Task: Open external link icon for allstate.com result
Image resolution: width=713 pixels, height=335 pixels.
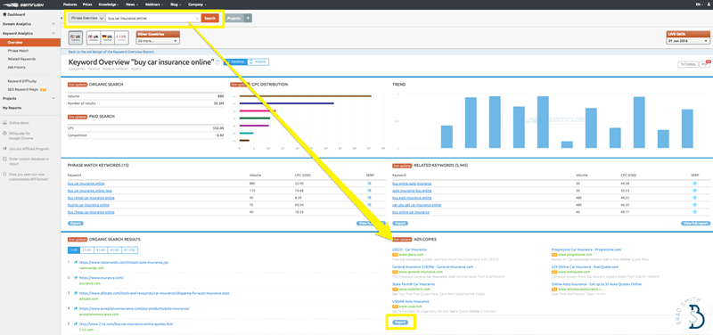Action: (76, 293)
